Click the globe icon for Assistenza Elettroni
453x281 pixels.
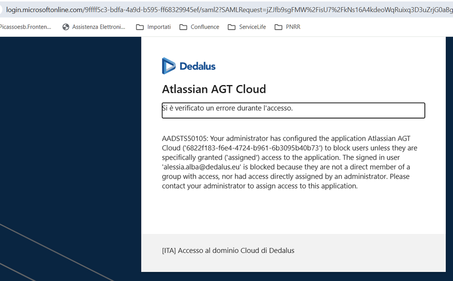click(x=66, y=27)
